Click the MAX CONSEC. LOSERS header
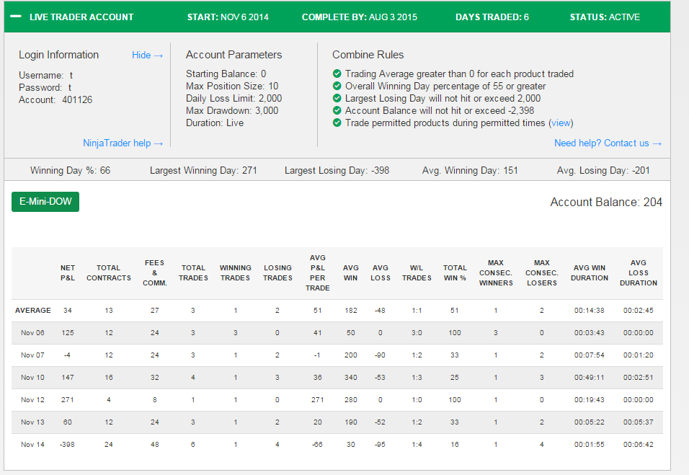Image resolution: width=689 pixels, height=475 pixels. (542, 273)
